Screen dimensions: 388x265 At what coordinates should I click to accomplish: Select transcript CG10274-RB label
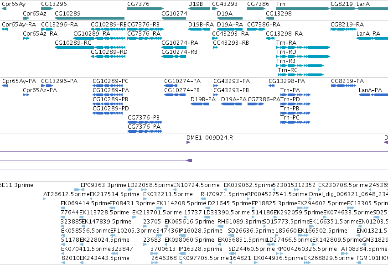pyautogui.click(x=179, y=52)
